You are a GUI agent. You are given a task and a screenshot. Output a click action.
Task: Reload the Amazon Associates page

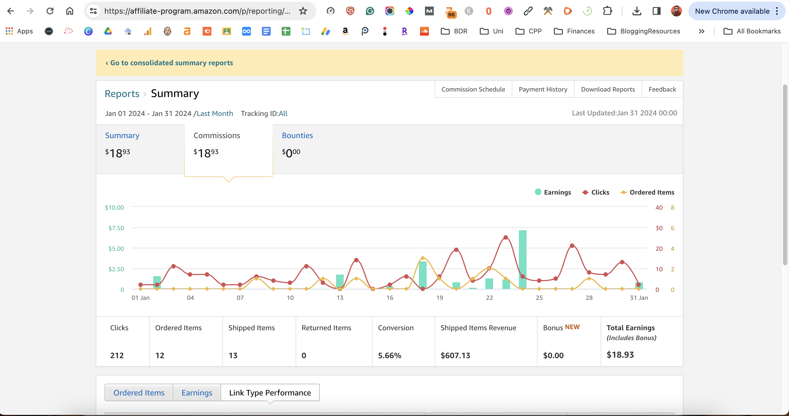point(50,11)
